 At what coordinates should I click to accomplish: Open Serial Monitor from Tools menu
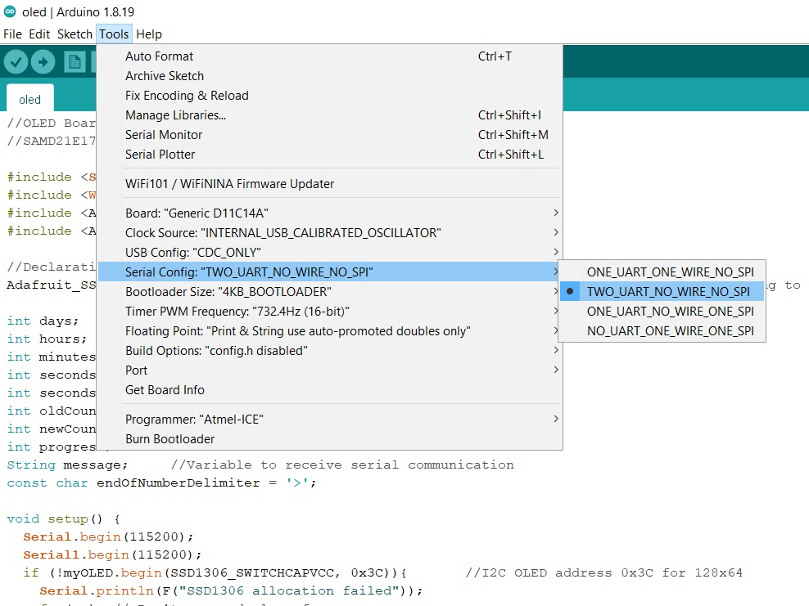tap(164, 134)
